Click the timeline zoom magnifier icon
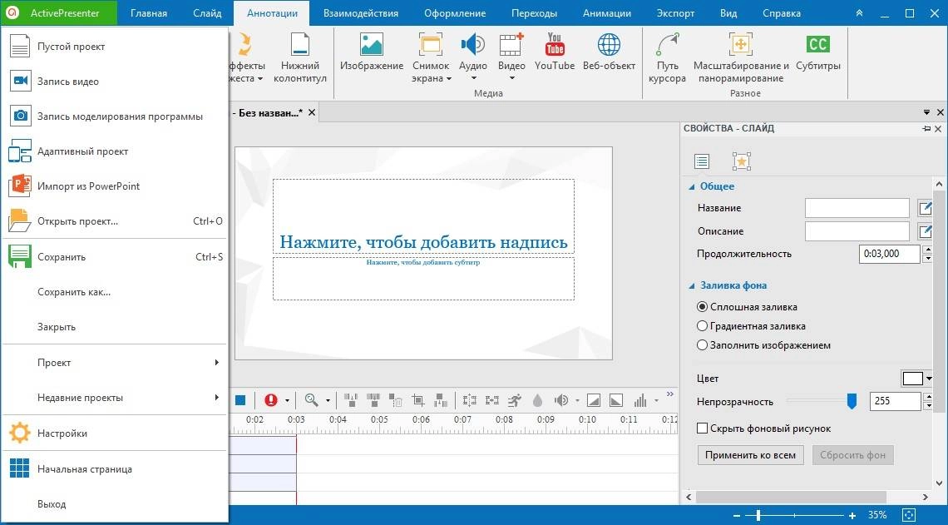The width and height of the screenshot is (948, 525). click(311, 400)
